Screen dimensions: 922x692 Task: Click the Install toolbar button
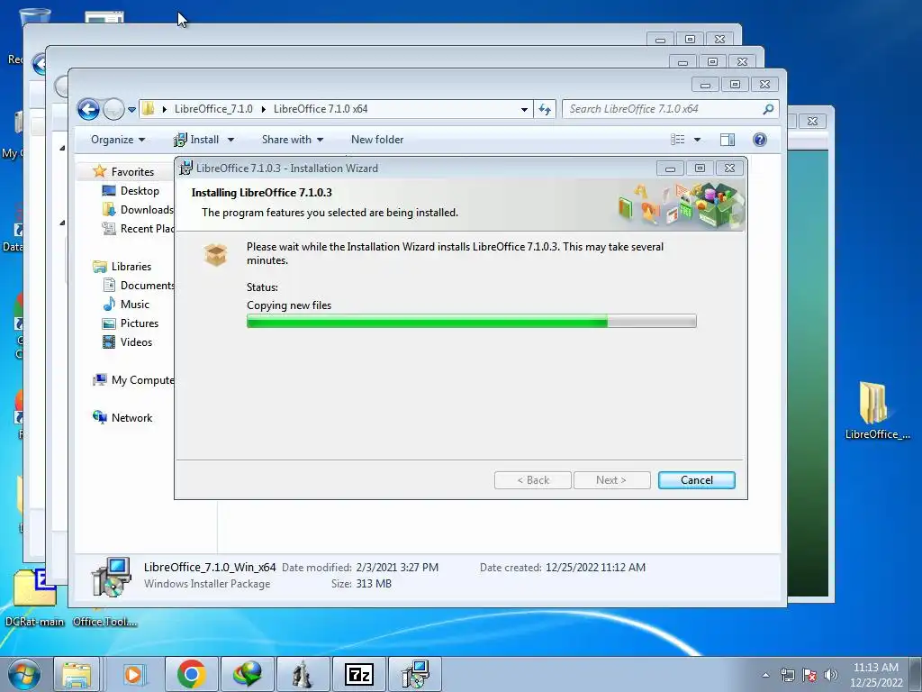pyautogui.click(x=196, y=140)
